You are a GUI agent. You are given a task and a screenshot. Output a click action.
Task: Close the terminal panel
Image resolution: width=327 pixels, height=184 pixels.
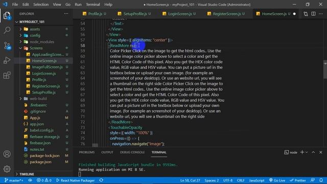coord(321,152)
